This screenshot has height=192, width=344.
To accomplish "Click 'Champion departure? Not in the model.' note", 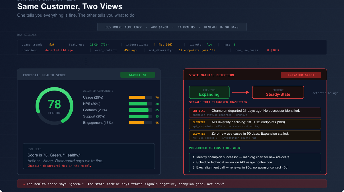I will pos(59,166).
